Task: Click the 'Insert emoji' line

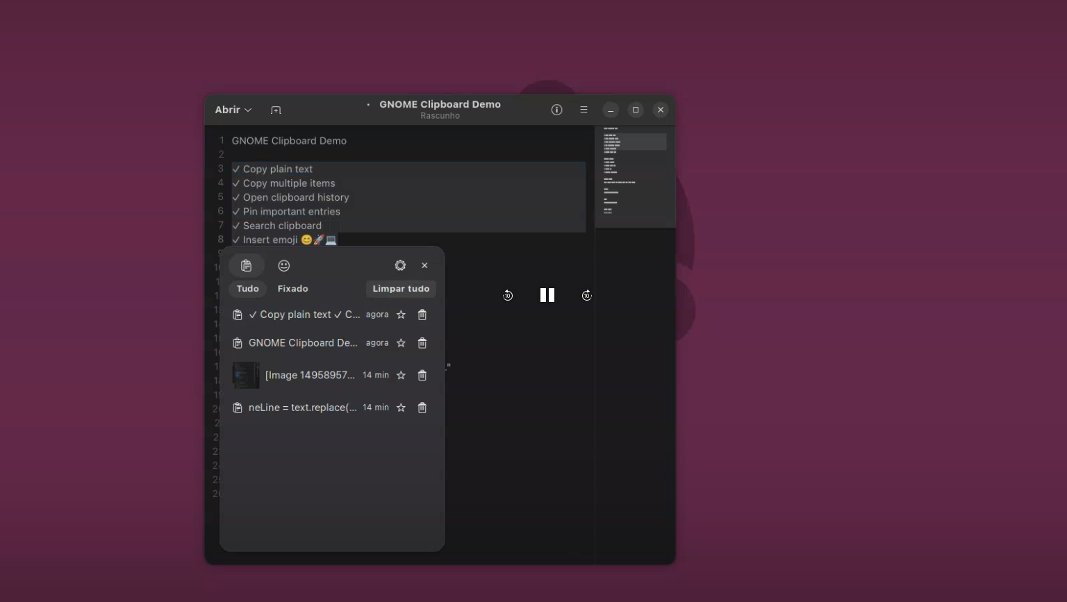Action: [x=284, y=240]
